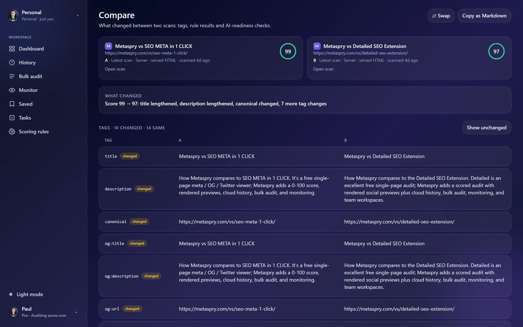Open scan for SEO META in 1 CLICK

pos(115,69)
